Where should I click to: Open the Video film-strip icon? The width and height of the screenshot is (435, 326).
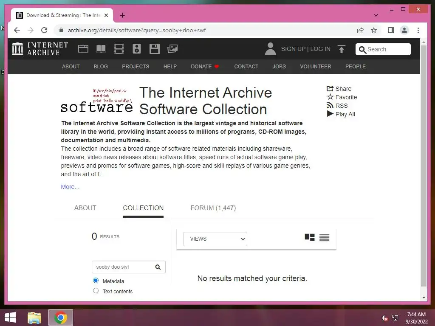click(x=119, y=49)
